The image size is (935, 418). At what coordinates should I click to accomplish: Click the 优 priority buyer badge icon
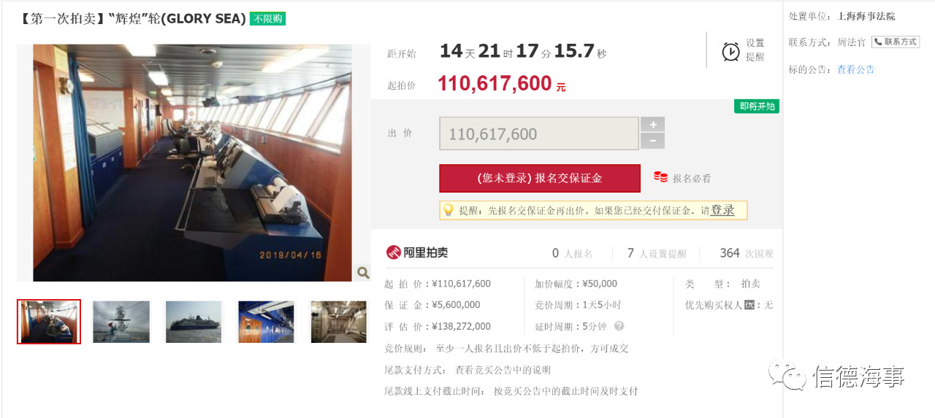pyautogui.click(x=749, y=305)
